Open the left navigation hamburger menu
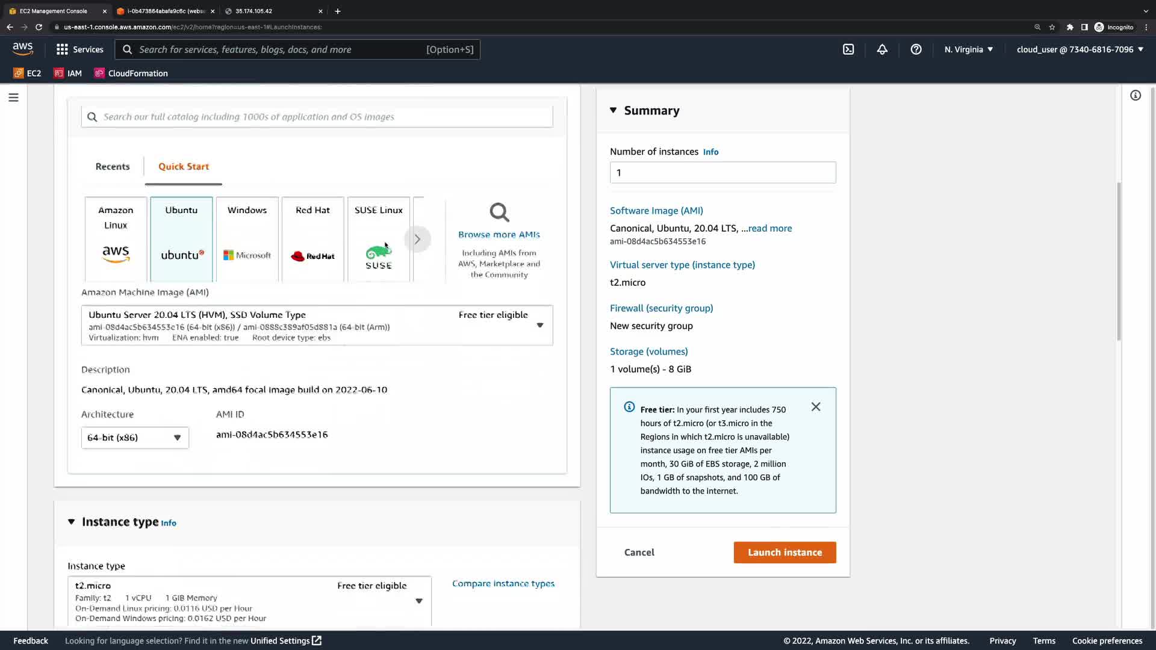Viewport: 1156px width, 650px height. [x=13, y=97]
